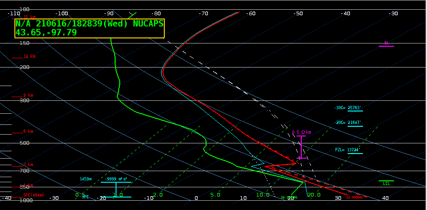This screenshot has height=210, width=427.
Task: Click the -90 top temperature label
Action: coord(109,13)
